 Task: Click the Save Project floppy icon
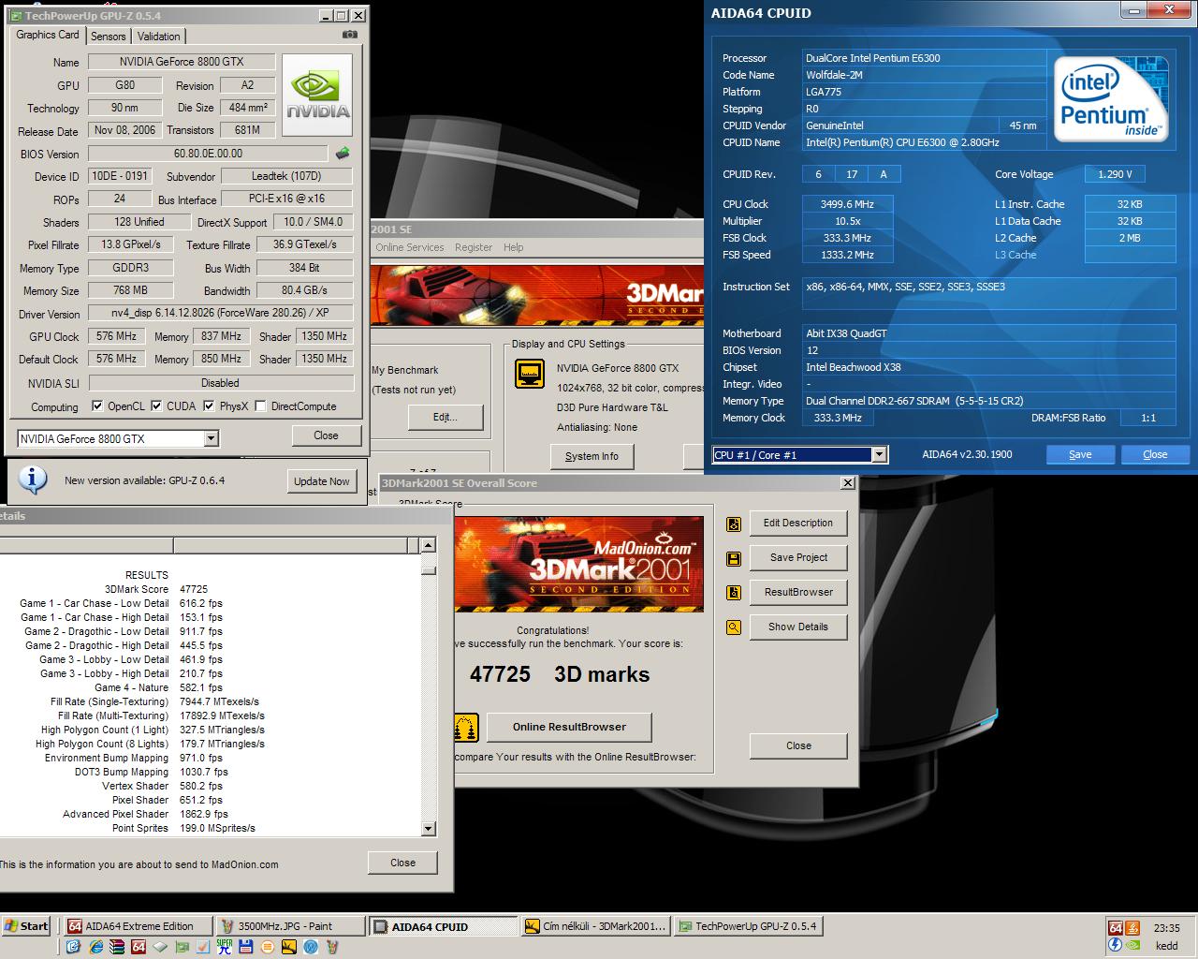coord(734,558)
